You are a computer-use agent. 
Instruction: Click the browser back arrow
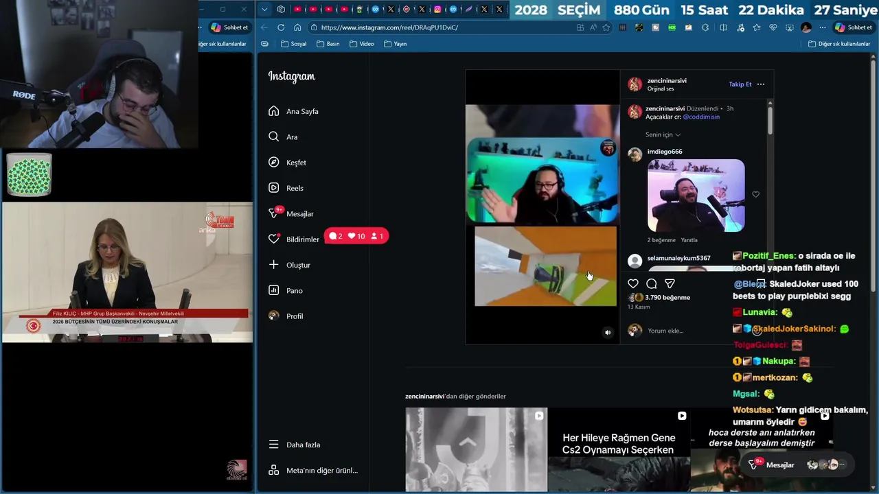[264, 27]
